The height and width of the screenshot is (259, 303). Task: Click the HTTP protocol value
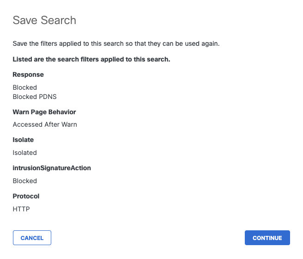21,209
